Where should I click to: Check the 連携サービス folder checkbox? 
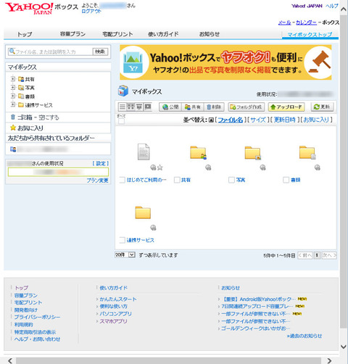pos(123,240)
